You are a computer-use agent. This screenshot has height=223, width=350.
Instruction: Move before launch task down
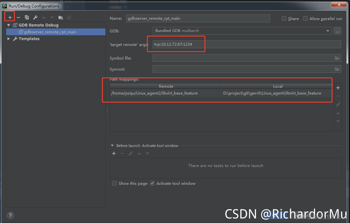[x=147, y=153]
